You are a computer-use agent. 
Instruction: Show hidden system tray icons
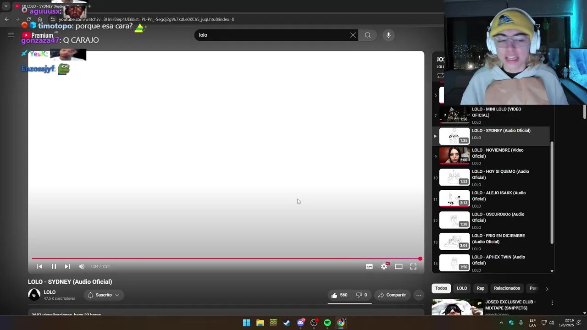click(501, 323)
